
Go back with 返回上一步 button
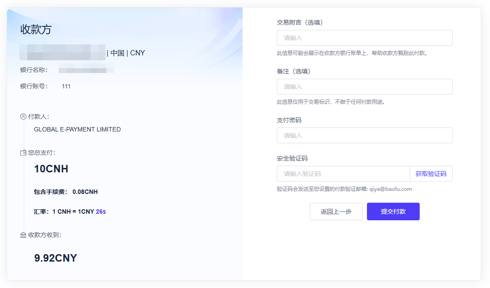(336, 211)
